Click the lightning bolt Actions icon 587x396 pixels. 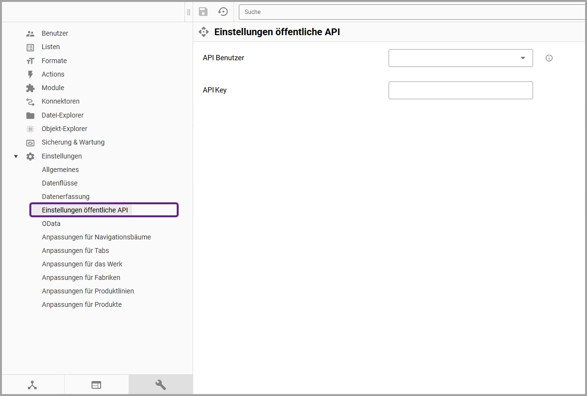30,74
